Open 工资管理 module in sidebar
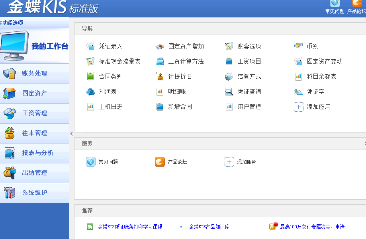The height and width of the screenshot is (239, 366). [x=35, y=113]
